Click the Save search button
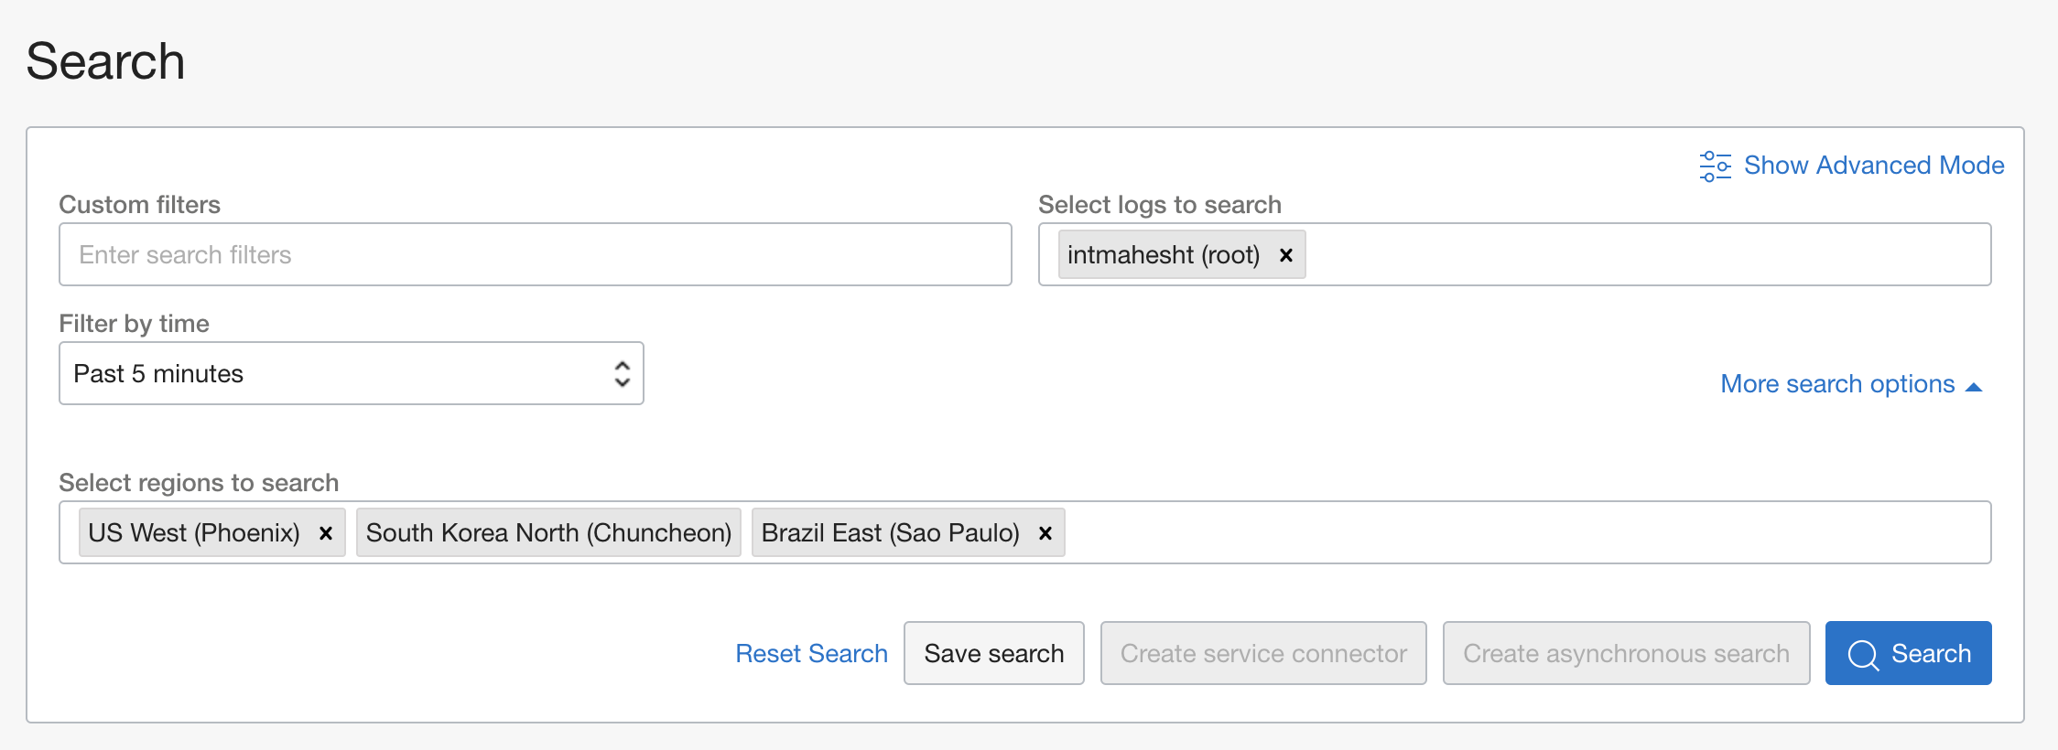 [x=993, y=653]
